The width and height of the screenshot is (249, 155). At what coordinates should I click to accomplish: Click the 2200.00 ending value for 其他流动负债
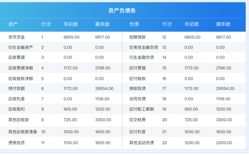pos(224,143)
